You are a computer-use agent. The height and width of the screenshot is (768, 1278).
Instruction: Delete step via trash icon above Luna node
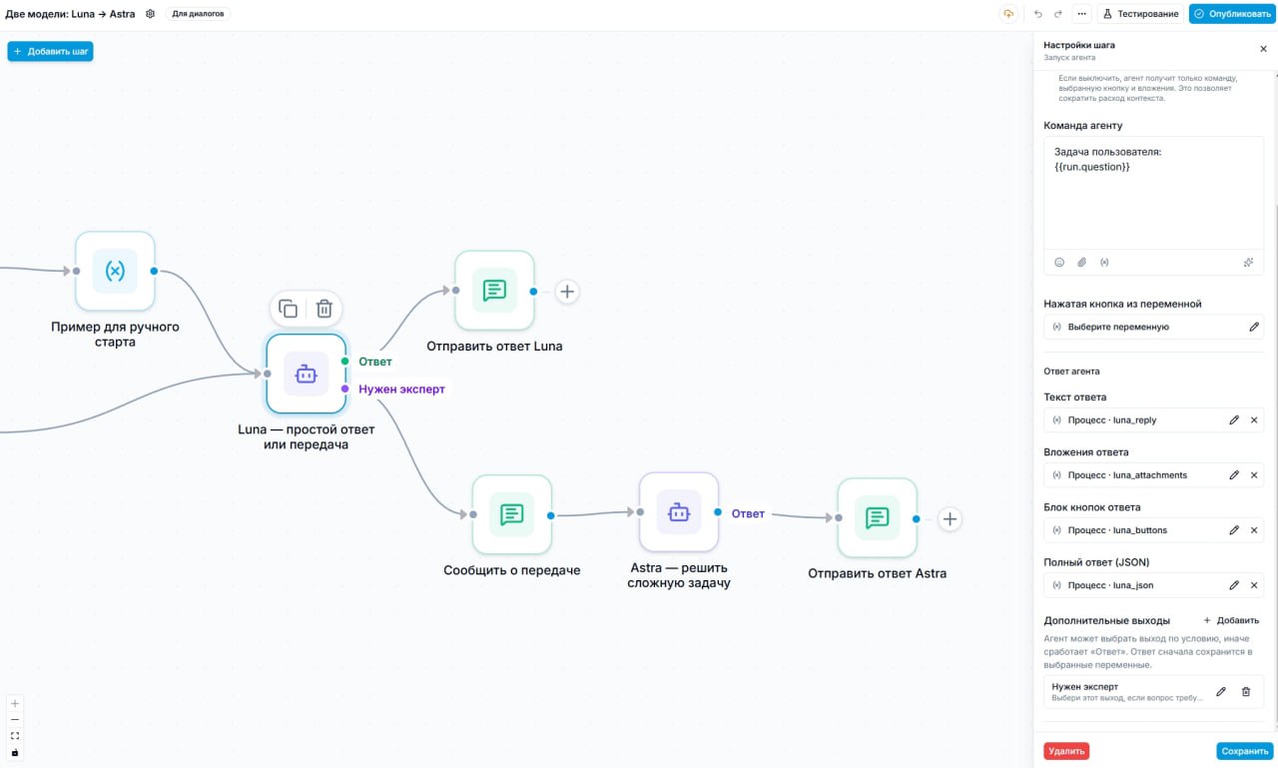[323, 309]
